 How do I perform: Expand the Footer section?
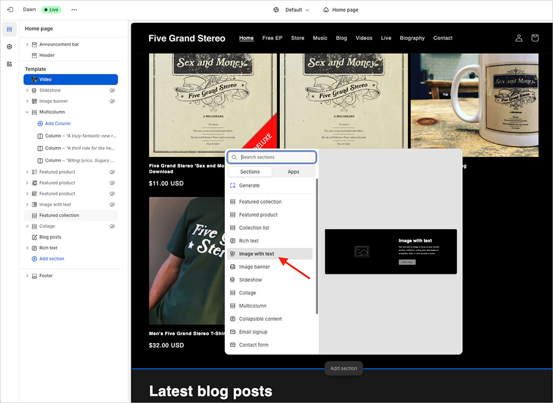pos(27,276)
